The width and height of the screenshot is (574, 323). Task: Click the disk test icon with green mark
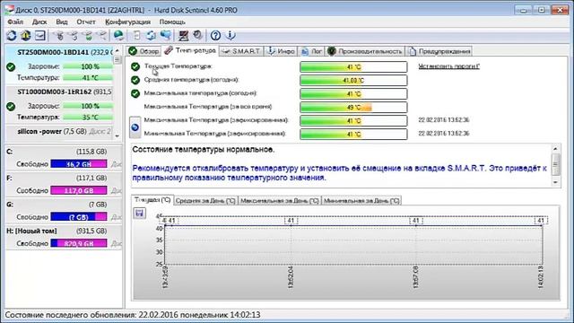coord(88,36)
